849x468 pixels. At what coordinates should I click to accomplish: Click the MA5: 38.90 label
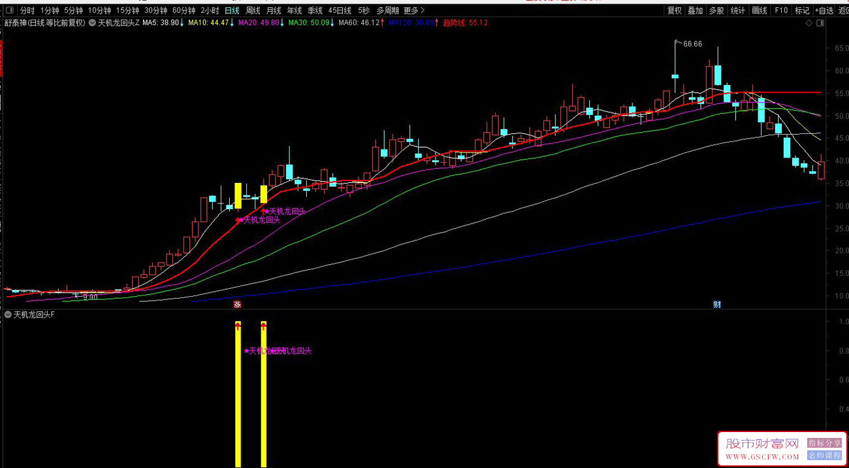[160, 23]
